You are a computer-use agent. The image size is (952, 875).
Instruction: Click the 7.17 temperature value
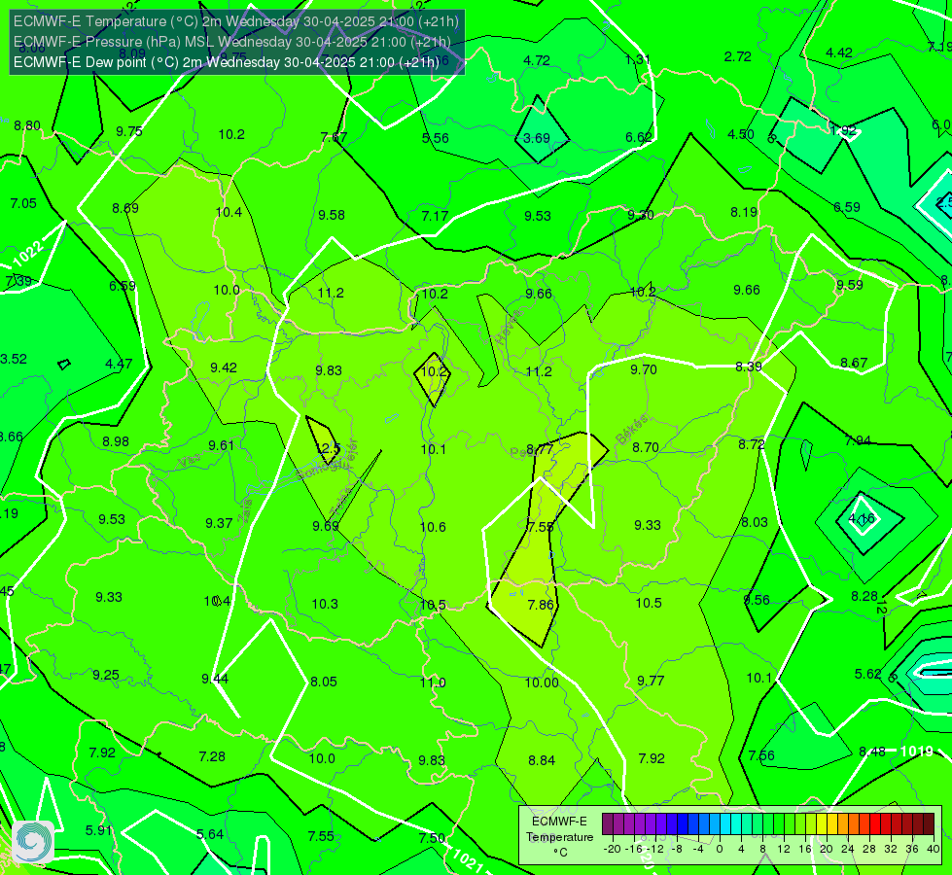435,216
